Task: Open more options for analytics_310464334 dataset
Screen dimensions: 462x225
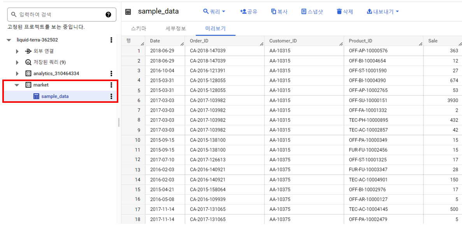Action: coord(111,73)
